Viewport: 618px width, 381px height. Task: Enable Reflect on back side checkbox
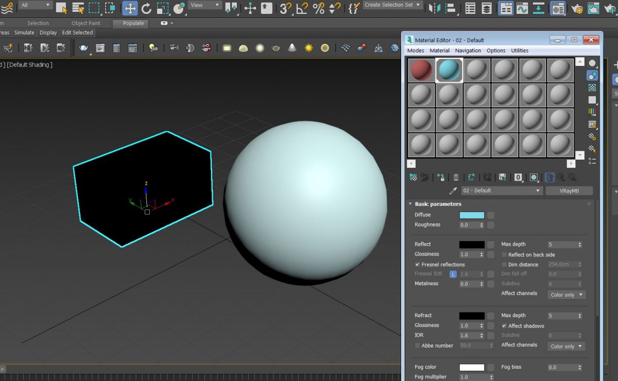[x=504, y=255]
